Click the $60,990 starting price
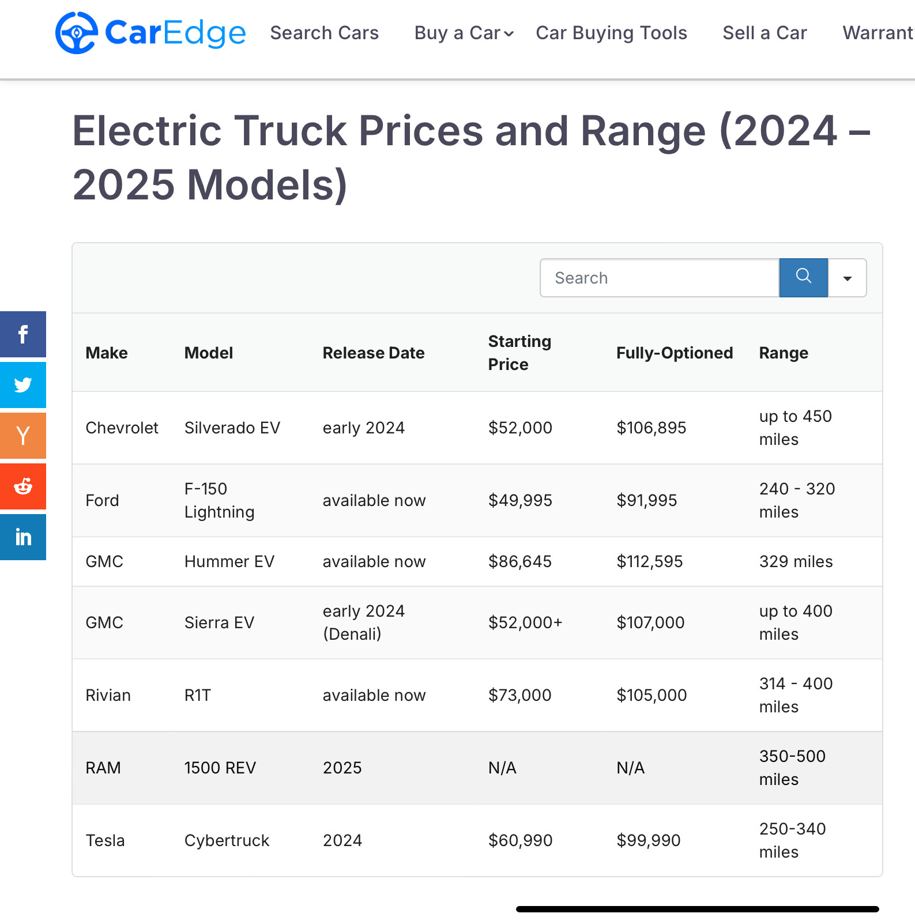Viewport: 915px width, 921px height. pyautogui.click(x=520, y=840)
